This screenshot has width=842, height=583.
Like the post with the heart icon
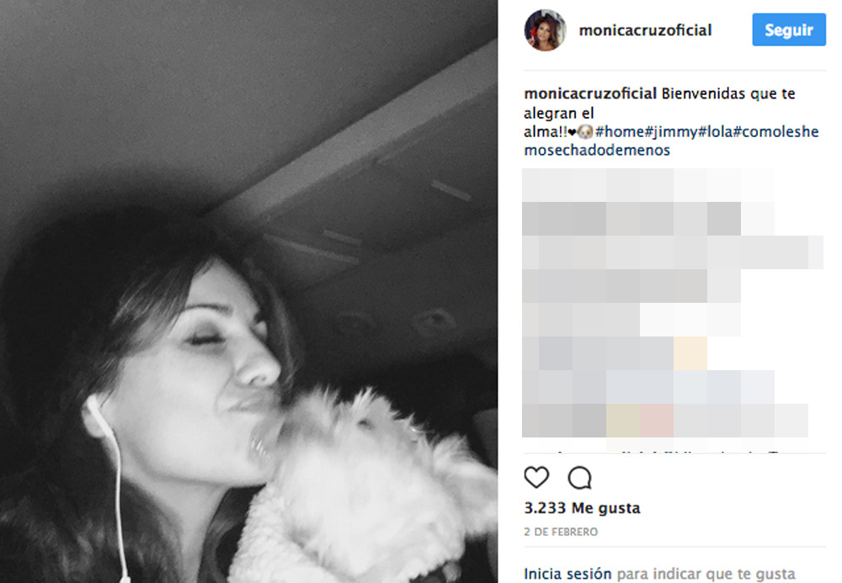click(x=536, y=477)
